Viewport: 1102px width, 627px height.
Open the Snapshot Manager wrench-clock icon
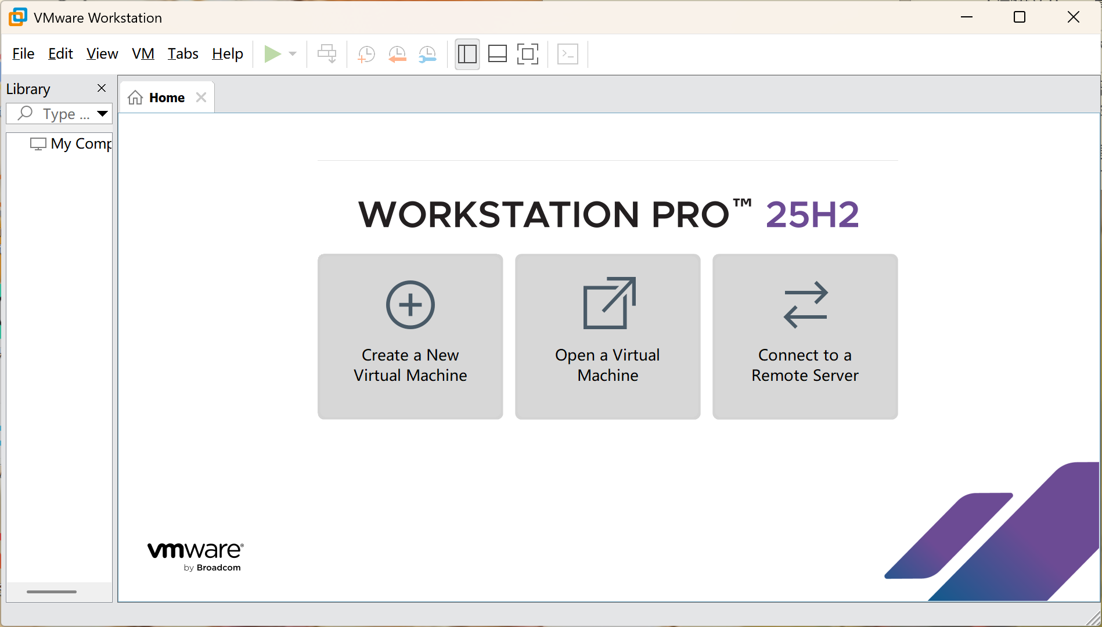(427, 54)
